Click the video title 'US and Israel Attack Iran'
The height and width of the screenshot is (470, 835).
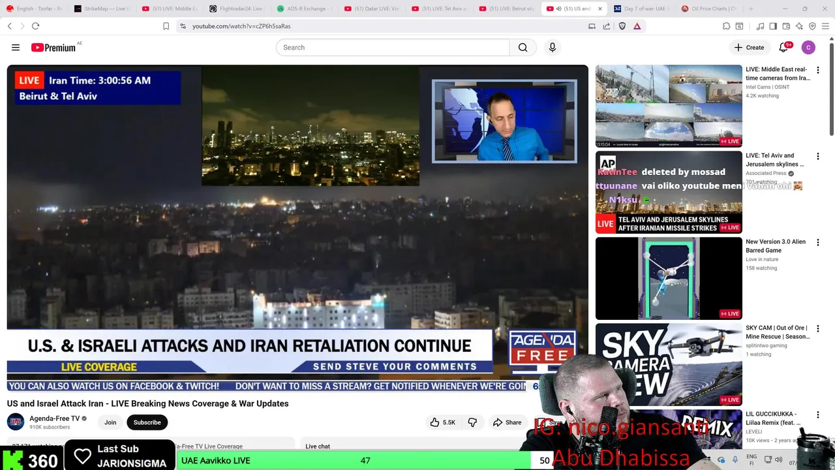147,403
